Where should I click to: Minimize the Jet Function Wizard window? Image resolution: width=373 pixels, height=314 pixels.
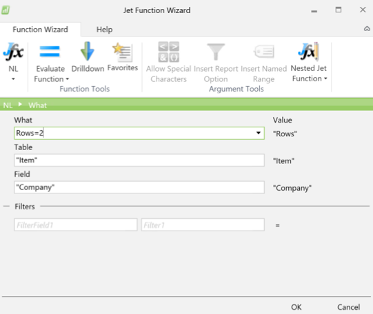pos(314,11)
